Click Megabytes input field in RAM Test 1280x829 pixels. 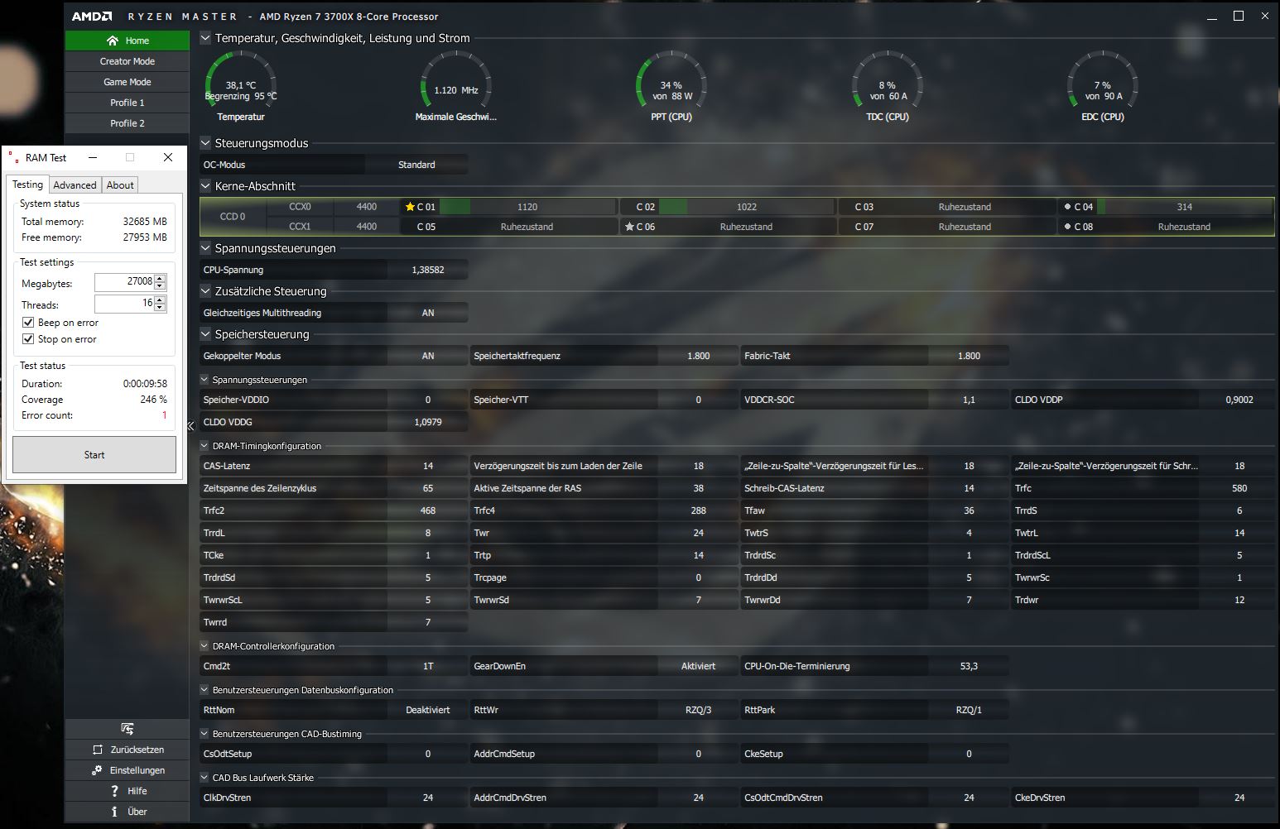(x=124, y=282)
